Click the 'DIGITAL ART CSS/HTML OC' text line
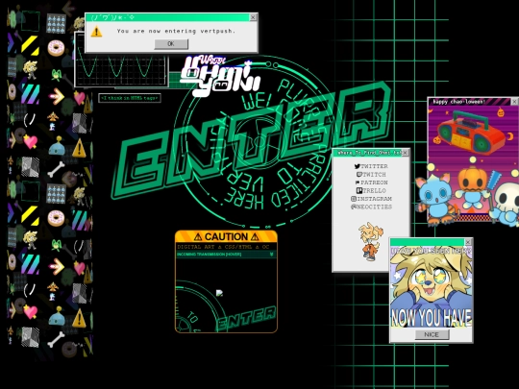 [x=223, y=247]
